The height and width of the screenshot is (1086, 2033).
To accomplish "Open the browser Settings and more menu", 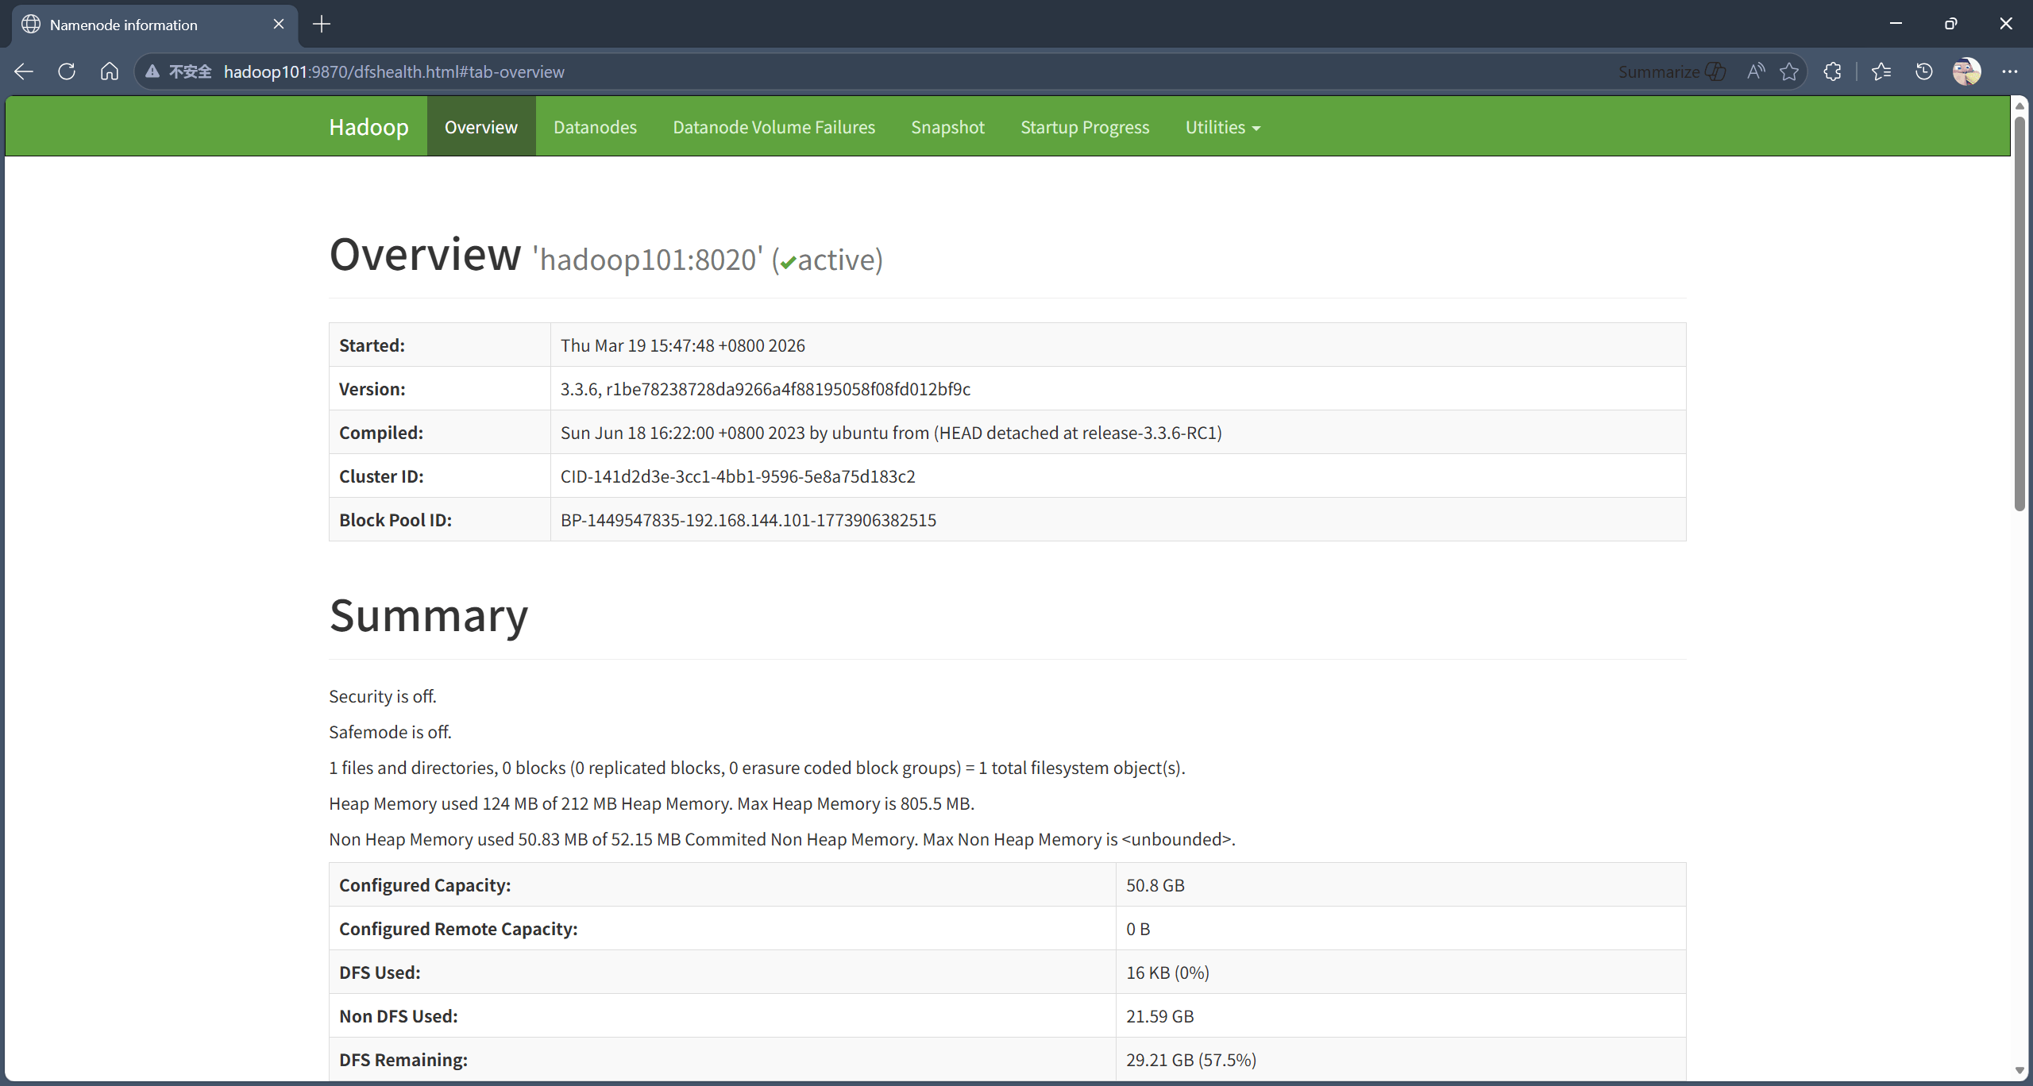I will click(x=2010, y=71).
